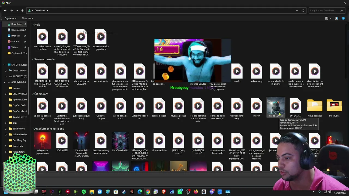Select ApowerRECData folder in the tree
Image resolution: width=349 pixels, height=196 pixels.
(x=18, y=100)
